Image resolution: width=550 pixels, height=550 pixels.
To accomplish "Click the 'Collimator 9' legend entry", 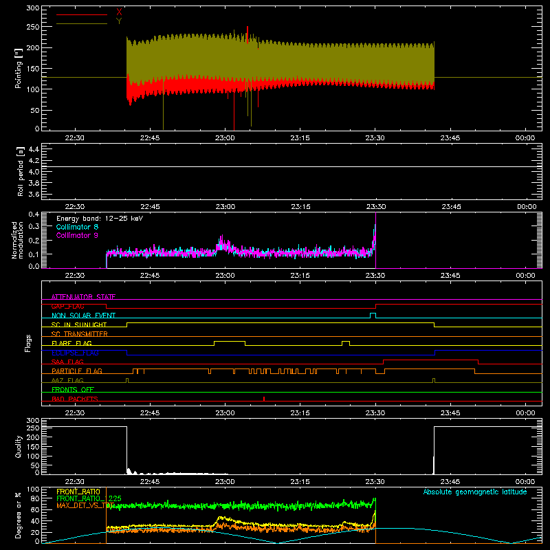I will (x=77, y=235).
